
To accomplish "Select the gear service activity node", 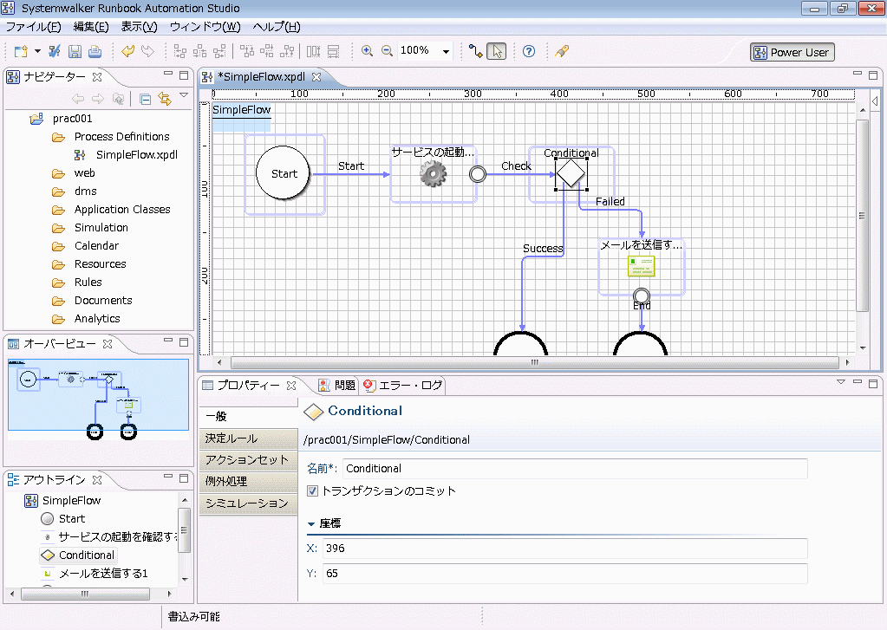I will tap(433, 174).
